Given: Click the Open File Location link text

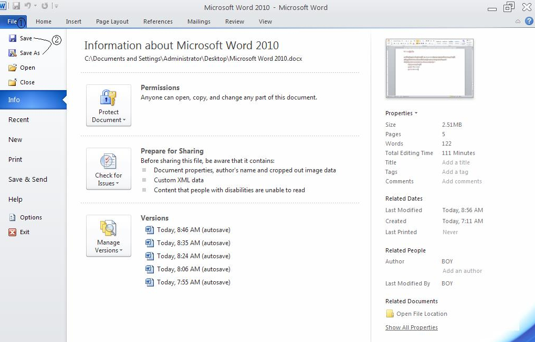Looking at the screenshot, I should click(422, 314).
